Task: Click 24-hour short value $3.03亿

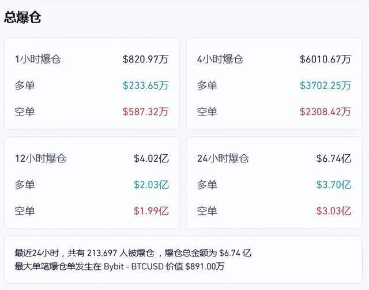Action: [x=333, y=211]
